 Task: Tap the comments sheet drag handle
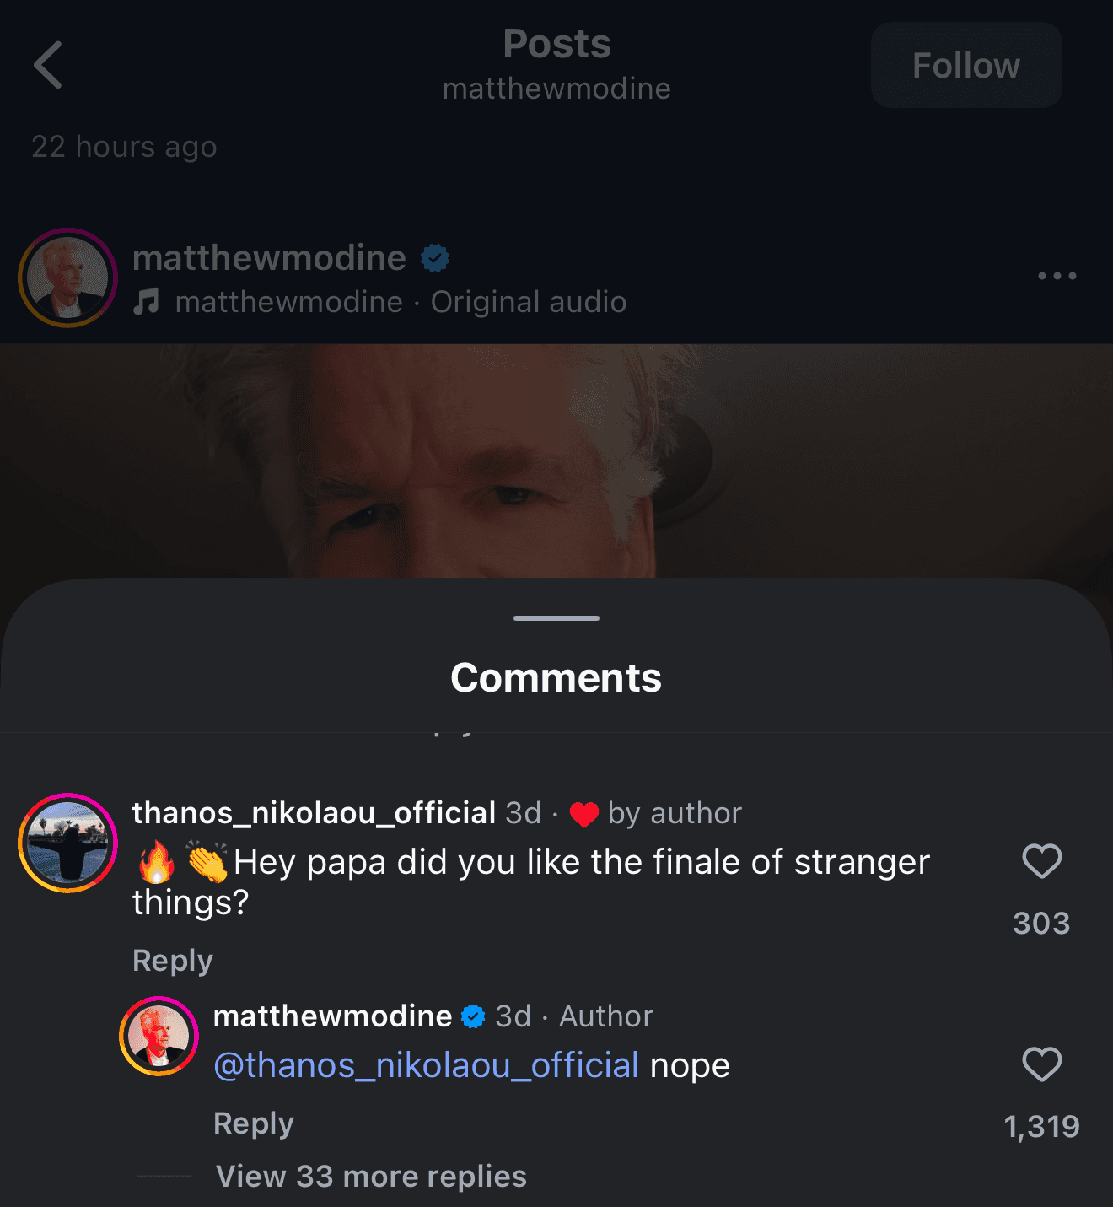[x=556, y=618]
